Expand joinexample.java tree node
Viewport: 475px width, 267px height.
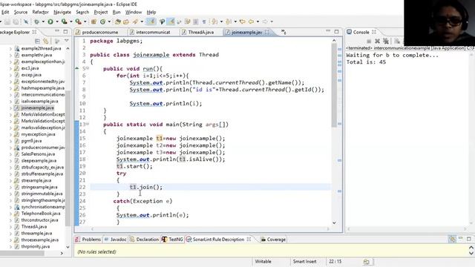tap(10, 108)
